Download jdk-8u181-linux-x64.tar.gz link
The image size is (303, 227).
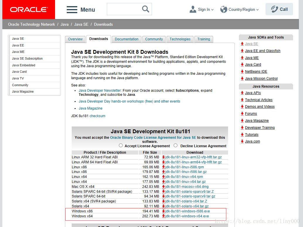tap(185, 182)
